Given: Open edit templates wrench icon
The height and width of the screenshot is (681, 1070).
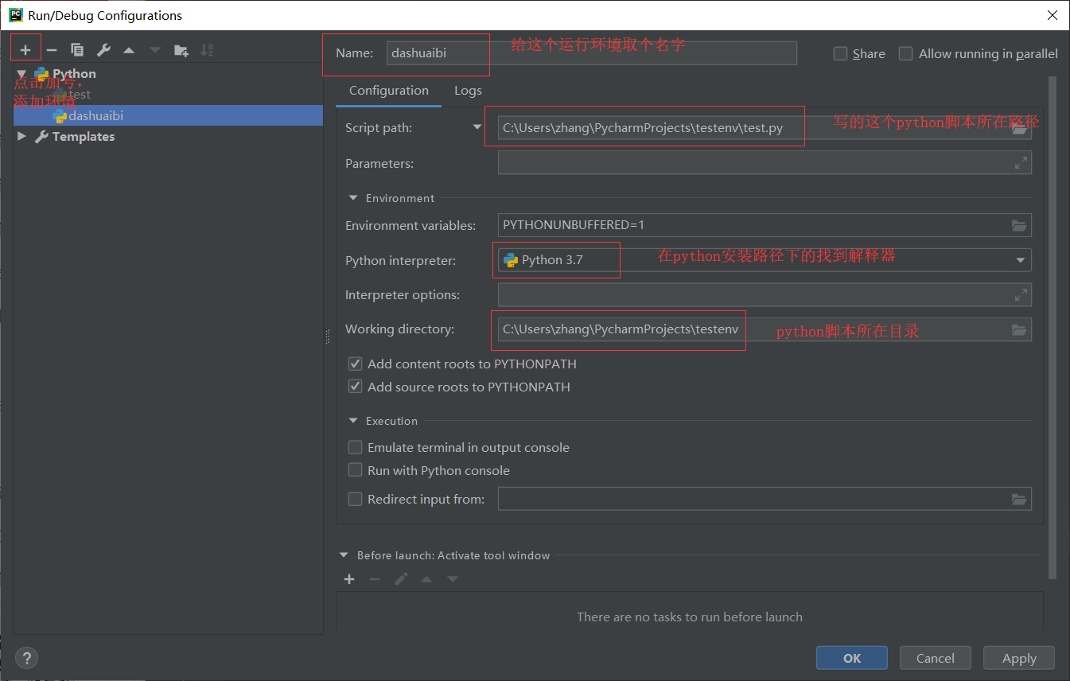Looking at the screenshot, I should (103, 49).
